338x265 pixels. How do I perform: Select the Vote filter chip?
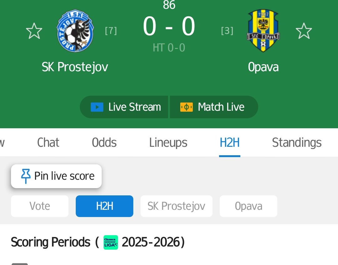tap(40, 206)
